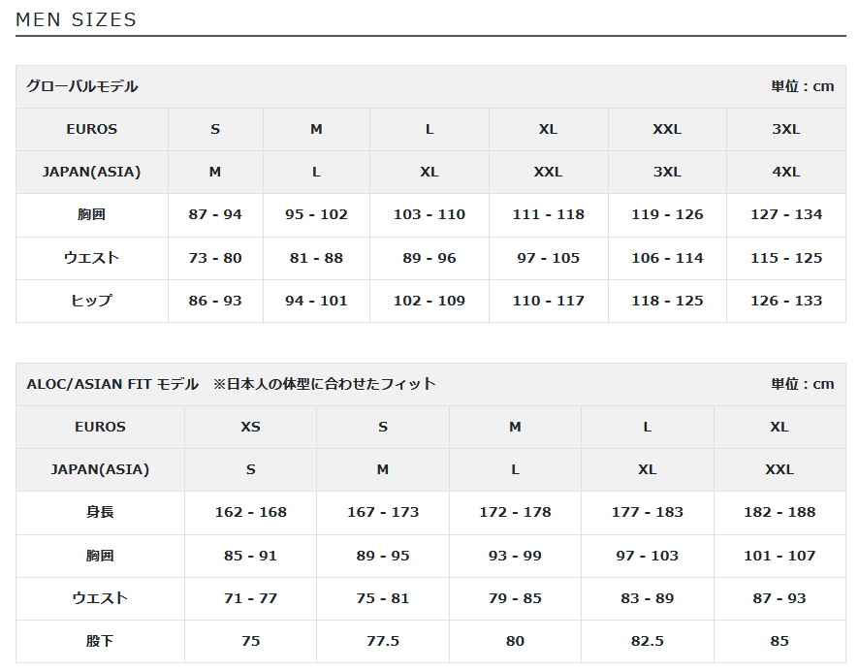Click the height range 182 - 188 cell
Viewport: 859px width, 671px height.
779,512
